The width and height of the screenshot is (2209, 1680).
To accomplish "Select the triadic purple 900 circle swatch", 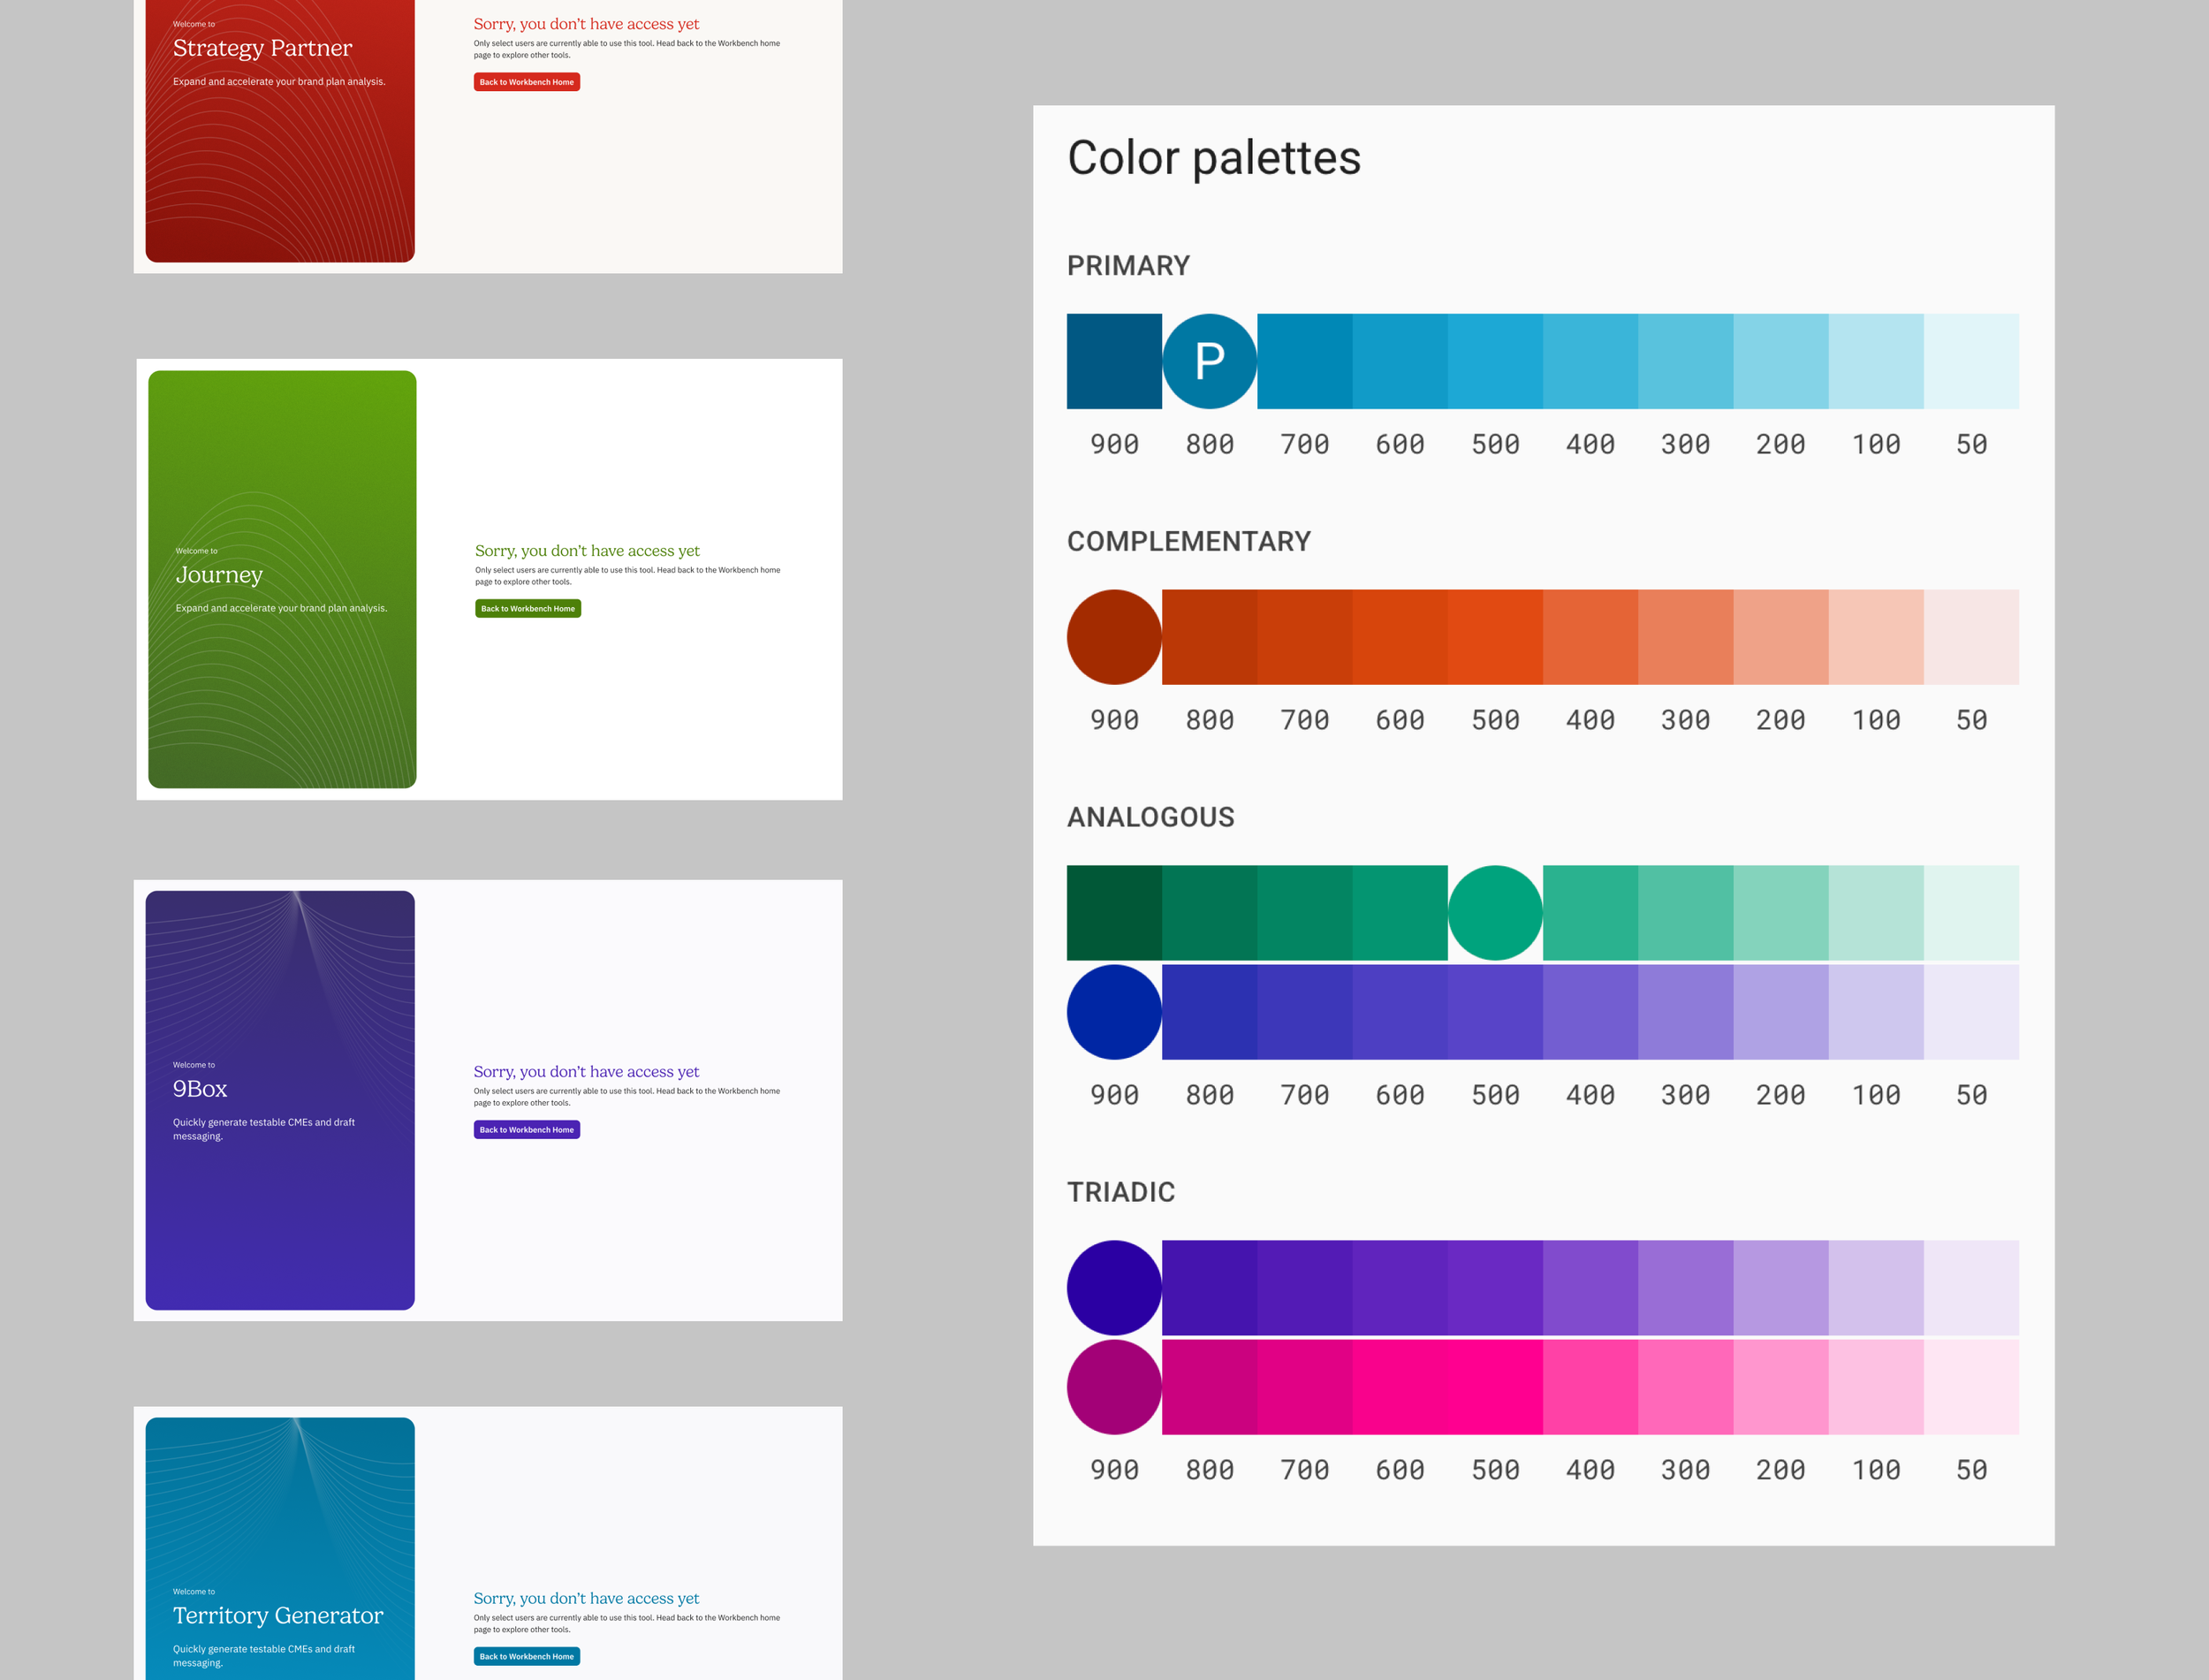I will 1113,1288.
